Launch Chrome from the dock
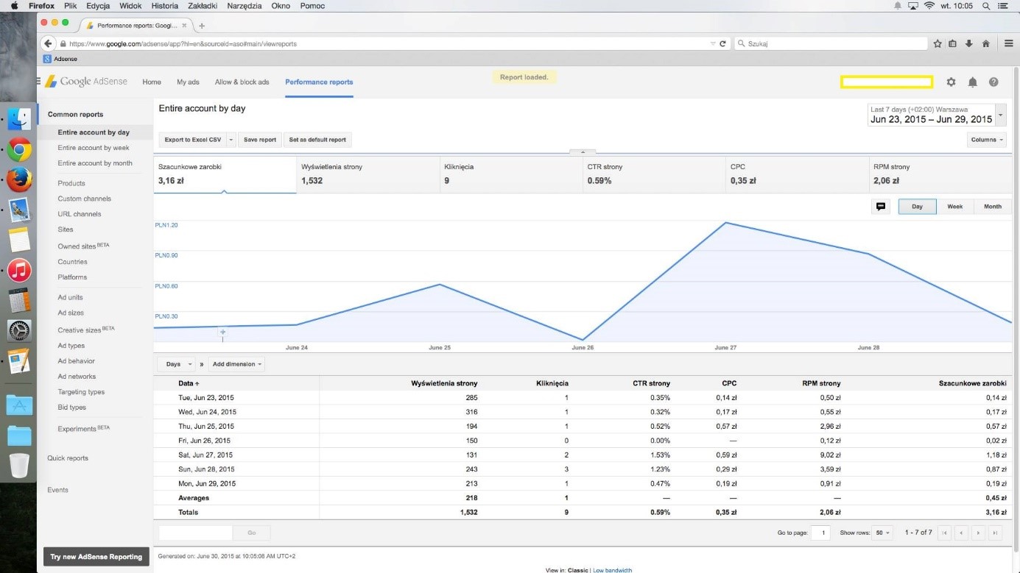1020x573 pixels. click(x=19, y=149)
